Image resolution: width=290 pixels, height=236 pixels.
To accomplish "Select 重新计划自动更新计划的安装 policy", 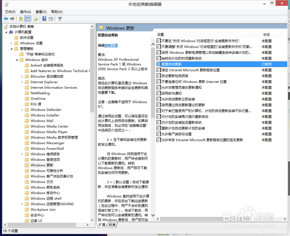I will pyautogui.click(x=183, y=128).
